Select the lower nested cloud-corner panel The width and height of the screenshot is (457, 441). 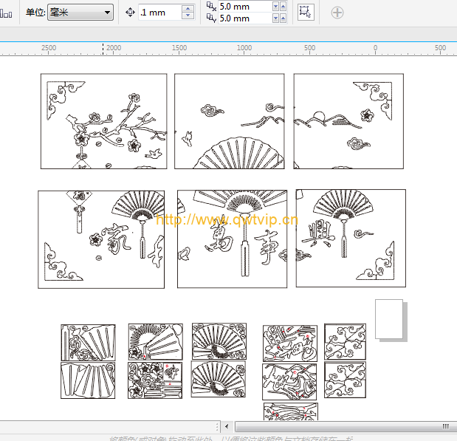click(x=345, y=380)
